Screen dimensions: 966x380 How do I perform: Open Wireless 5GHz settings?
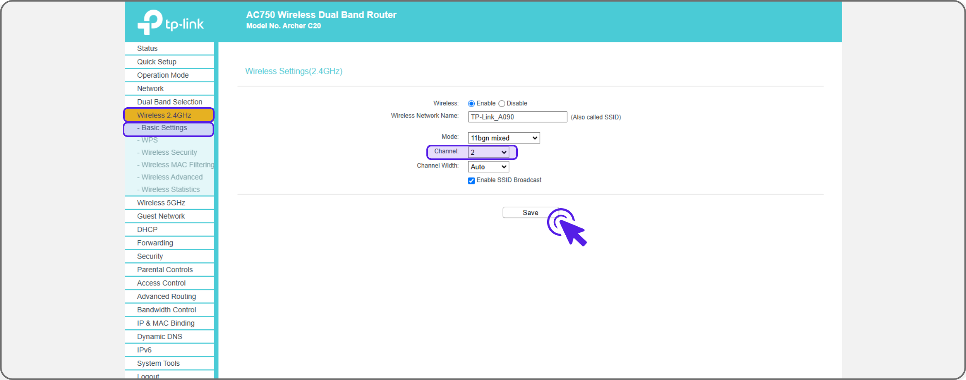pos(161,203)
